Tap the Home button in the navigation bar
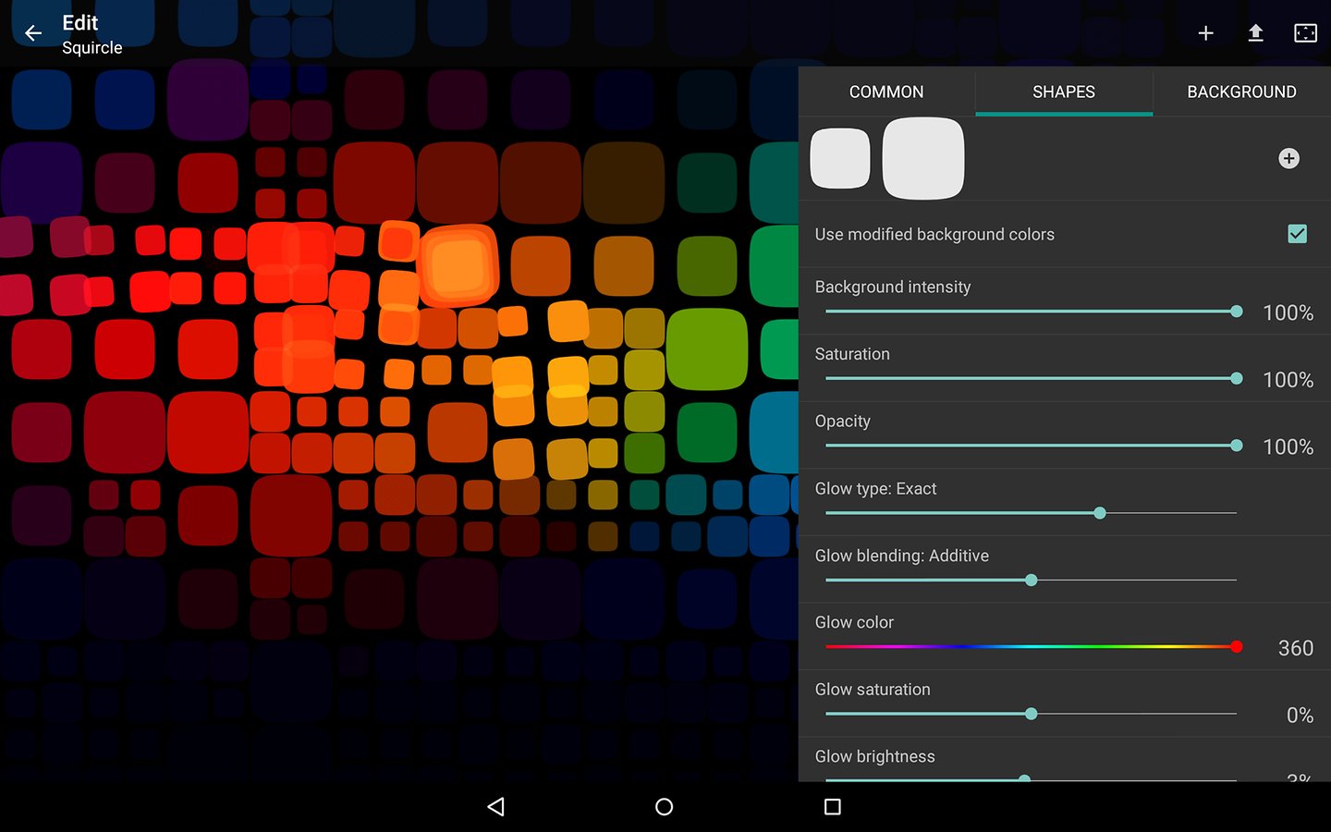 pos(664,806)
